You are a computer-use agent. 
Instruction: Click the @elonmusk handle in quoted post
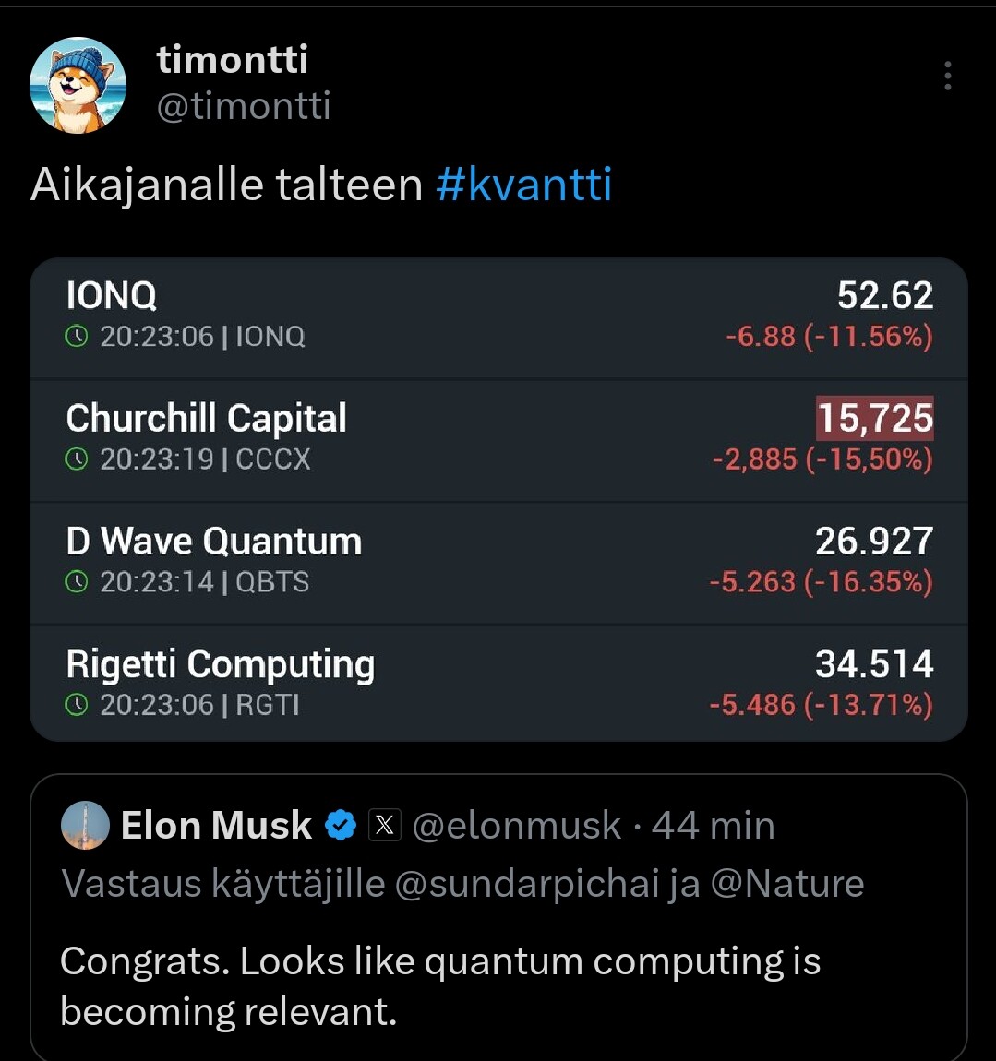[516, 825]
